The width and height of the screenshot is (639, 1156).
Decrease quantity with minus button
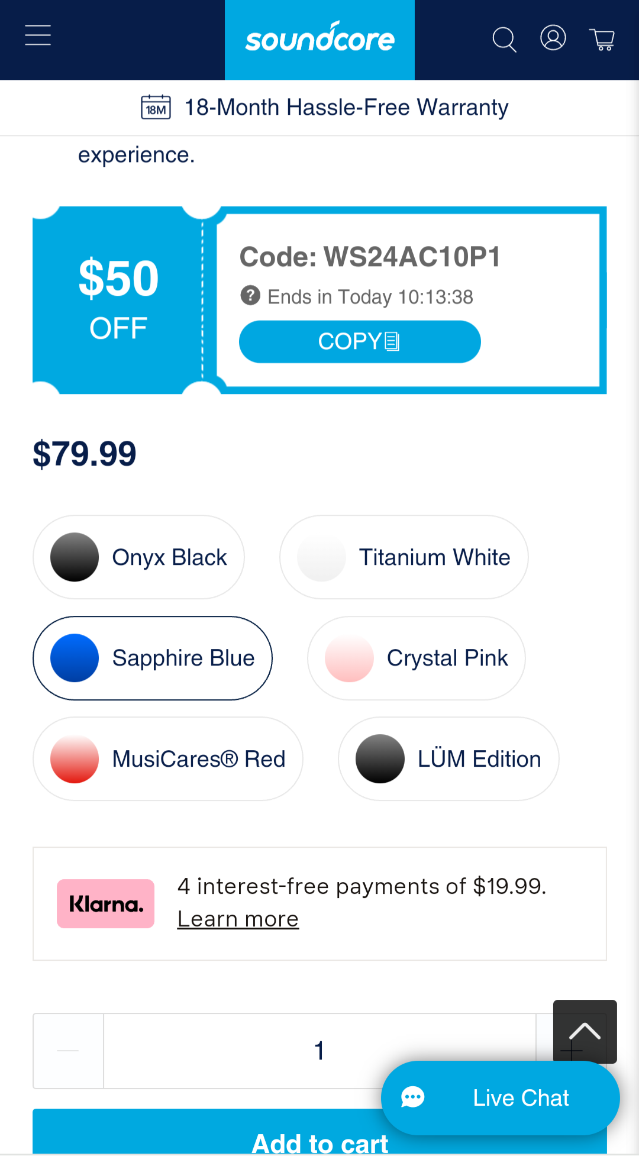pos(69,1051)
